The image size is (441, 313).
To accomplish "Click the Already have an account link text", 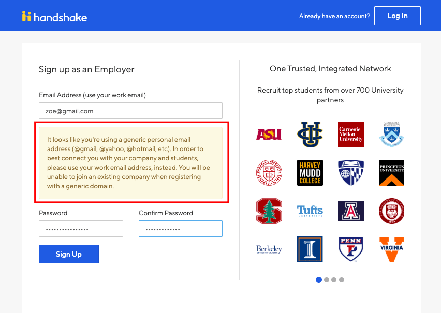I will tap(334, 16).
